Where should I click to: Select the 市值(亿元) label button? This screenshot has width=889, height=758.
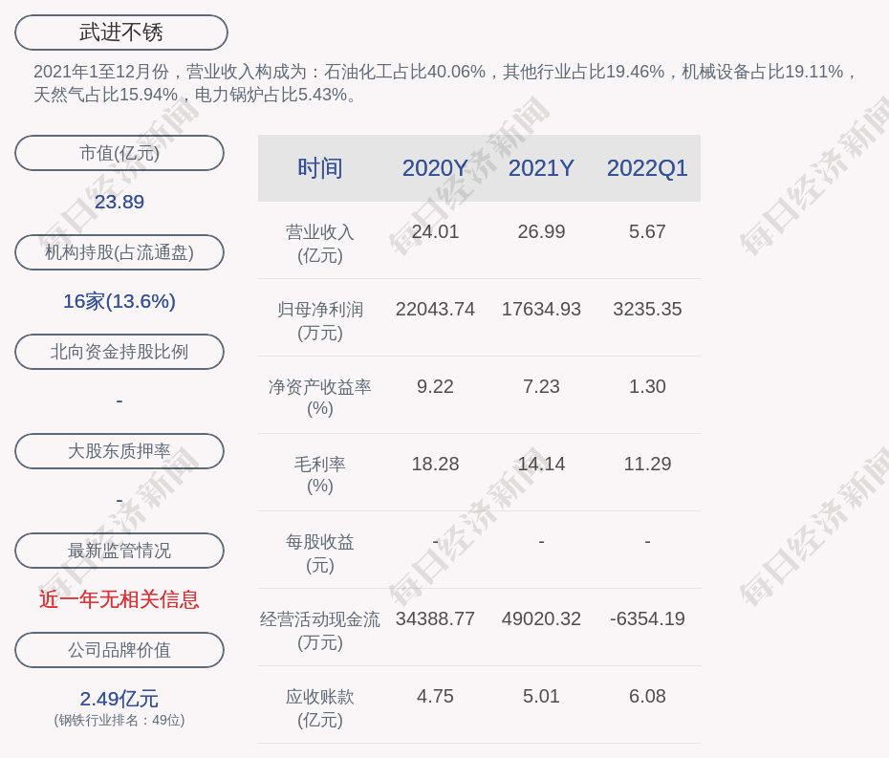click(119, 153)
